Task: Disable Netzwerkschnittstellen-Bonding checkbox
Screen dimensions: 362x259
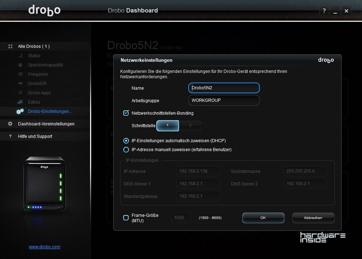Action: (126, 113)
